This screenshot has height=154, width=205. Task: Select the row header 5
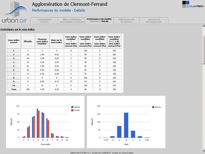coord(14,66)
